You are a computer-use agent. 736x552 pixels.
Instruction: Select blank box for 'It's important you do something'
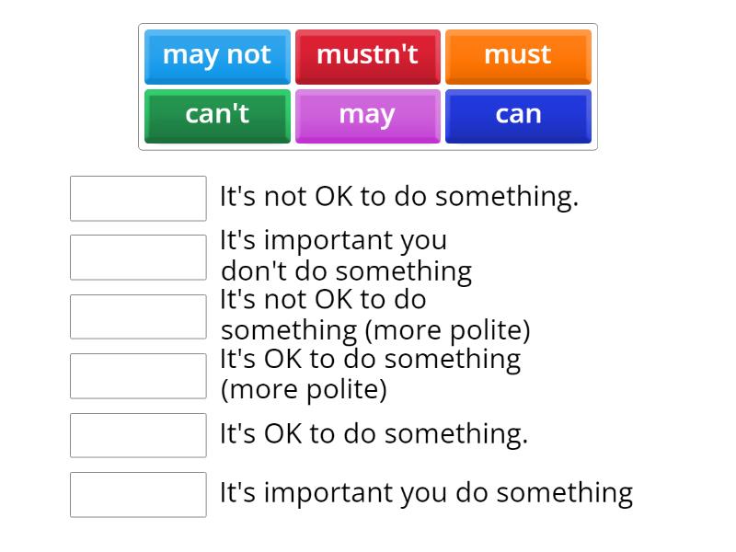click(138, 495)
